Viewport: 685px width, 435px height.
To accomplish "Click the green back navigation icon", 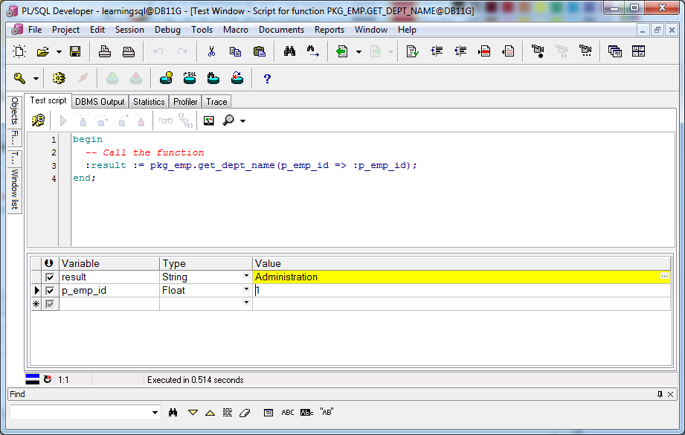I will click(341, 51).
